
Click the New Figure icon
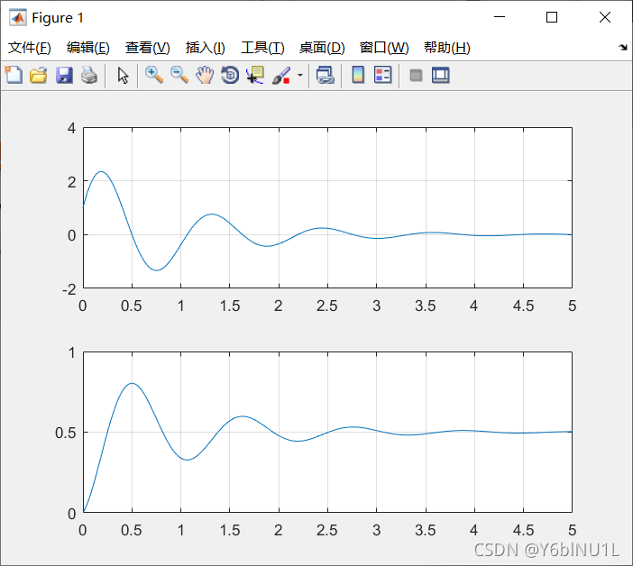pos(14,75)
